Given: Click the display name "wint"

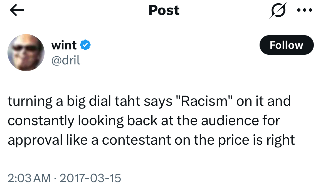Looking at the screenshot, I should point(64,45).
